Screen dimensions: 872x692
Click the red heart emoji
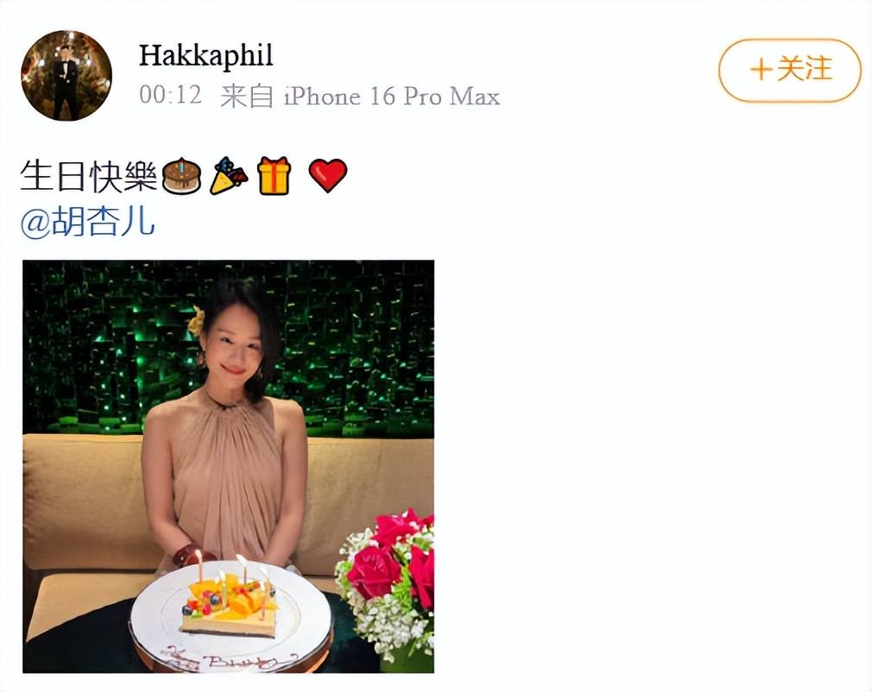pyautogui.click(x=328, y=176)
